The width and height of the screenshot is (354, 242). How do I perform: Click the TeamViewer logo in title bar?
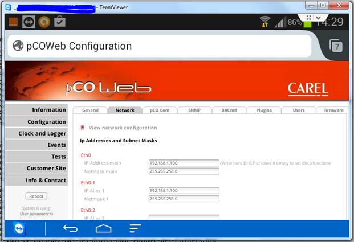click(8, 7)
